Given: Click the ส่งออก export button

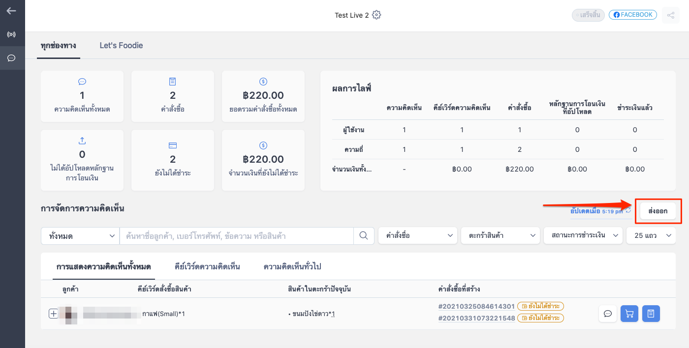Looking at the screenshot, I should pos(658,211).
